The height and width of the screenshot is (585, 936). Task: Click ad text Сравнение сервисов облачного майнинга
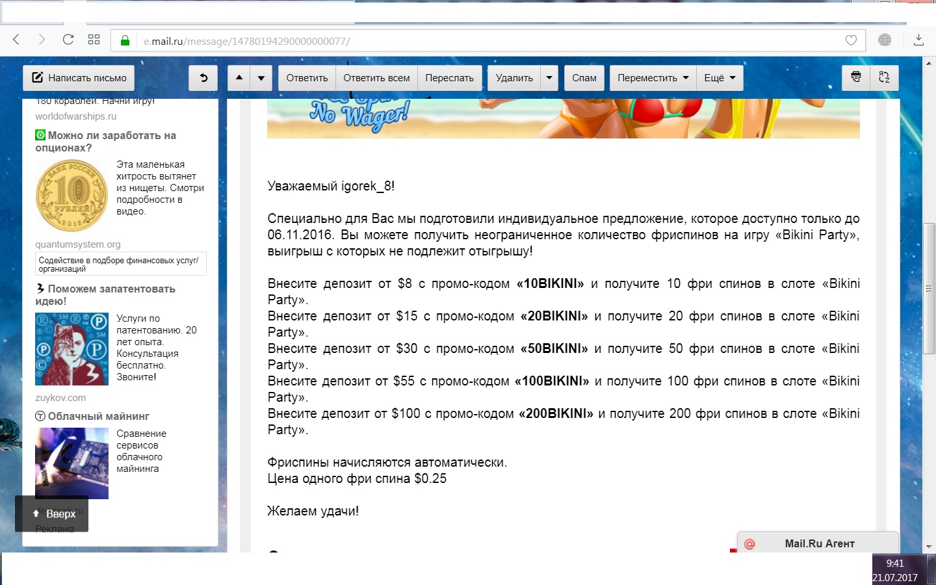click(x=141, y=451)
